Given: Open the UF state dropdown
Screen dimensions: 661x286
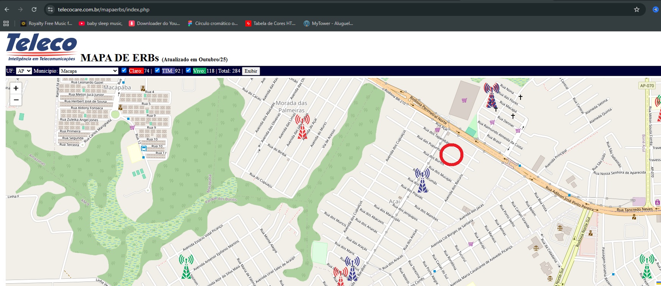Looking at the screenshot, I should coord(24,71).
